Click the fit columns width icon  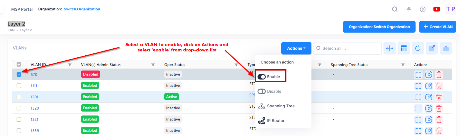390,48
